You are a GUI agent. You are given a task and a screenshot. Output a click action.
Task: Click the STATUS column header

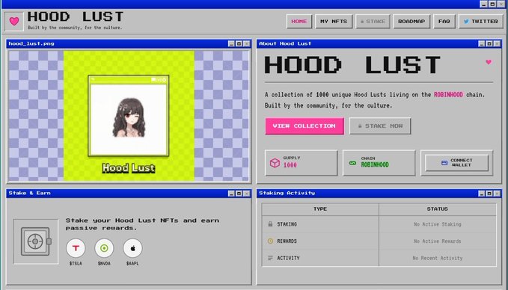tap(438, 209)
